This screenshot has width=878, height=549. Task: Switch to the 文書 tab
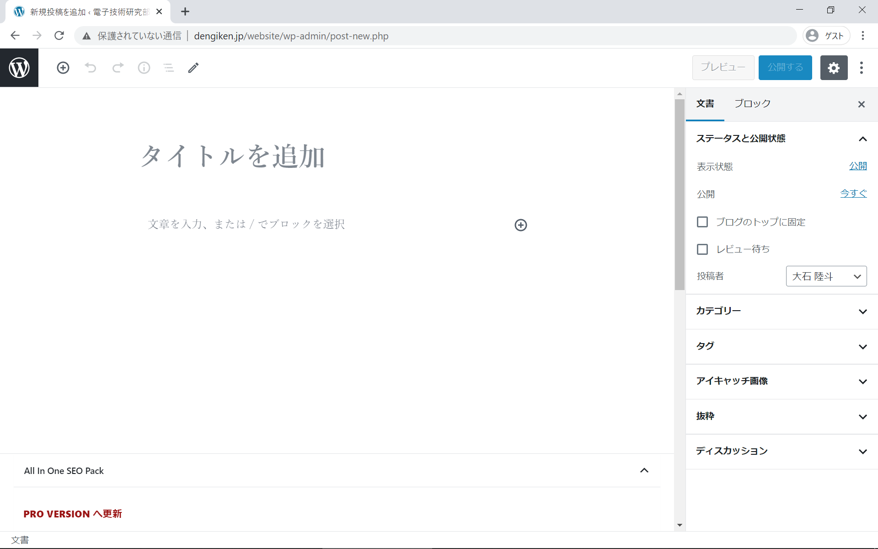[705, 104]
